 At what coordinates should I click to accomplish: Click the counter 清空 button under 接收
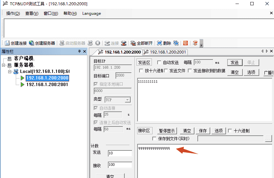coord(110,176)
